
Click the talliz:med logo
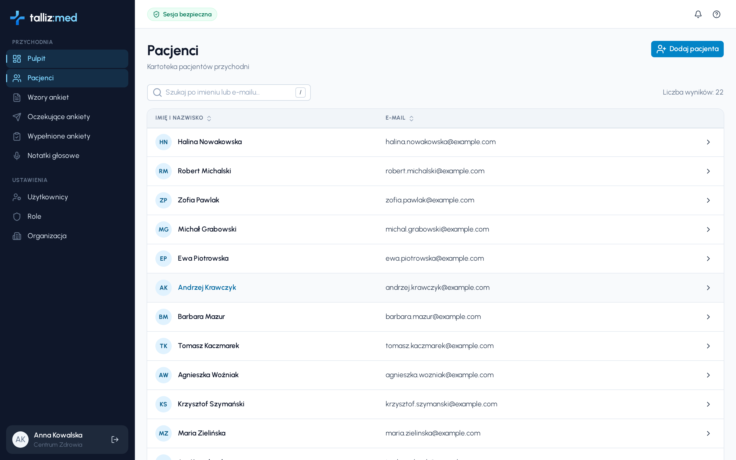tap(43, 18)
